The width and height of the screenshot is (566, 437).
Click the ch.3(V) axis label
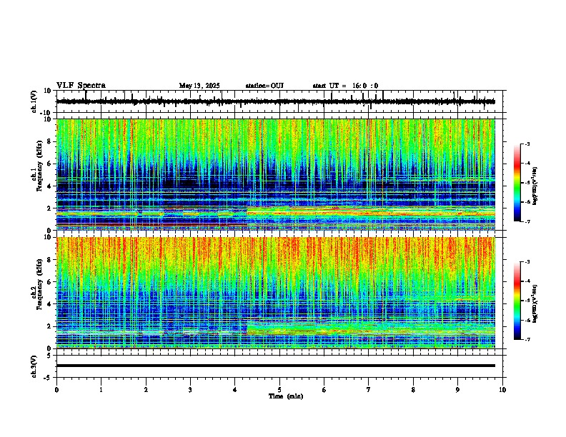(x=34, y=366)
